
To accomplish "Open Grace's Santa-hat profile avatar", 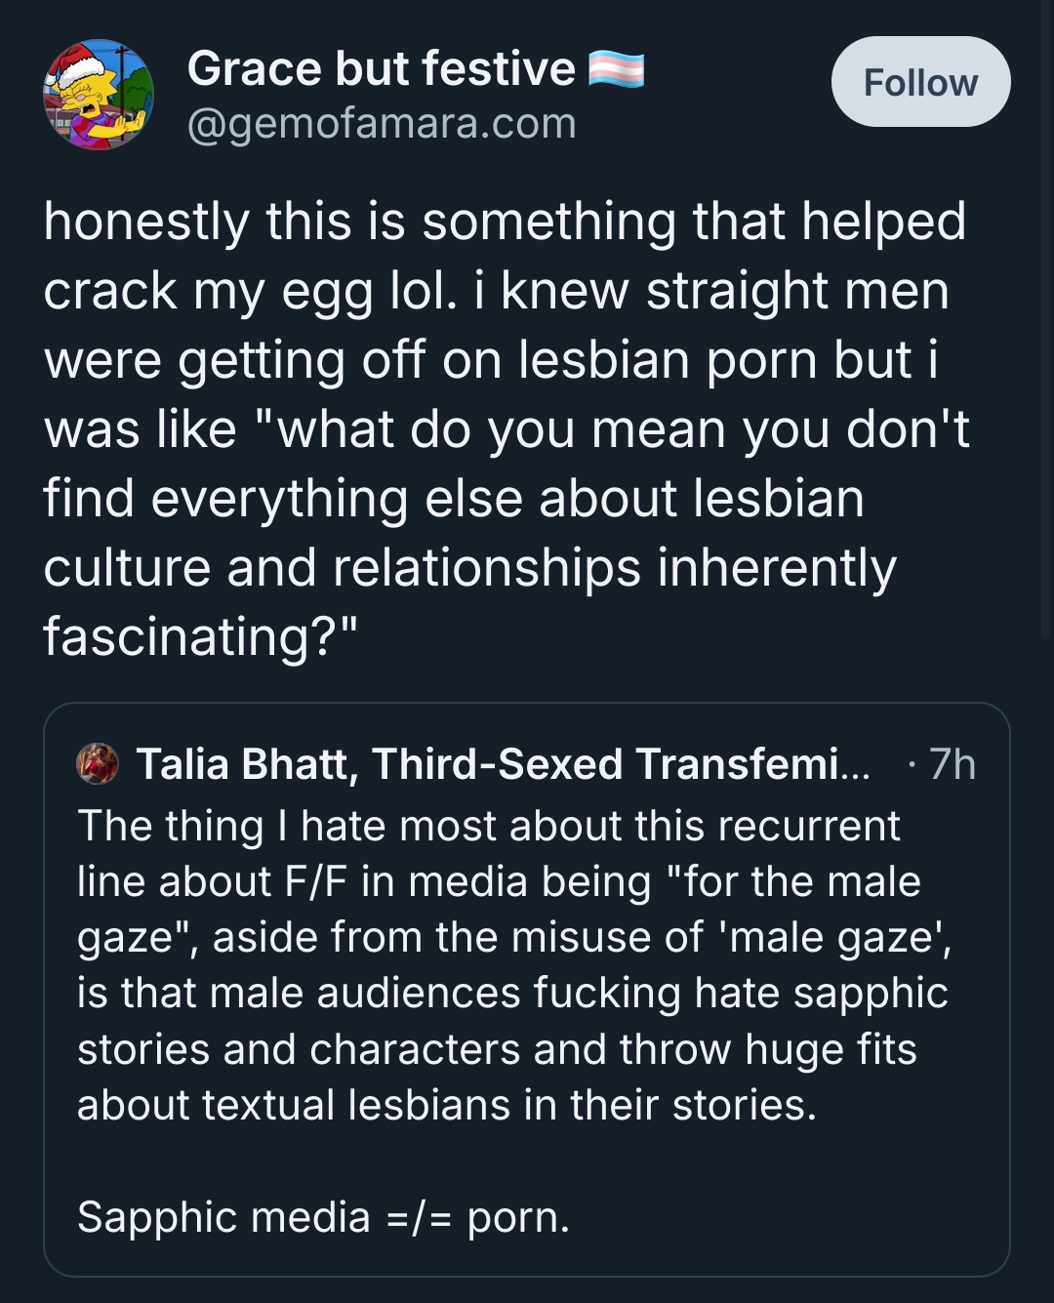I will (98, 95).
